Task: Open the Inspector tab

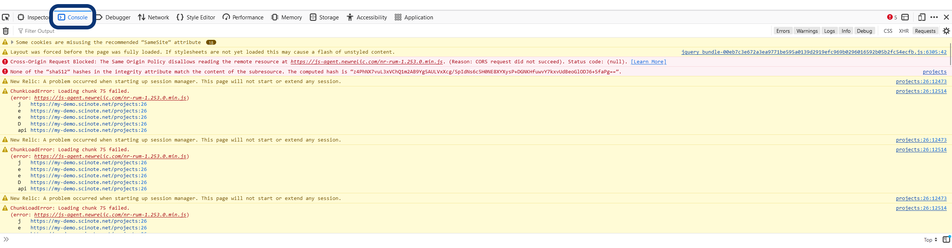Action: 34,17
